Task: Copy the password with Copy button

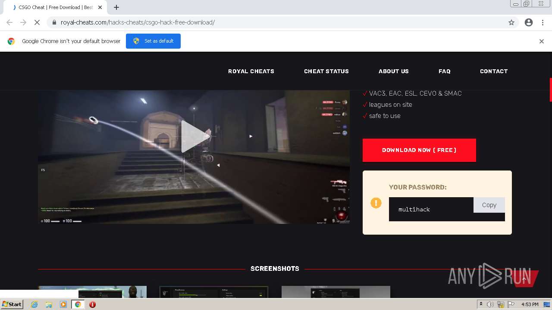Action: pos(489,205)
